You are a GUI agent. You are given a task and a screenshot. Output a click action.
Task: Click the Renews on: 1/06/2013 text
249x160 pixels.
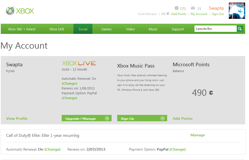click(x=78, y=88)
